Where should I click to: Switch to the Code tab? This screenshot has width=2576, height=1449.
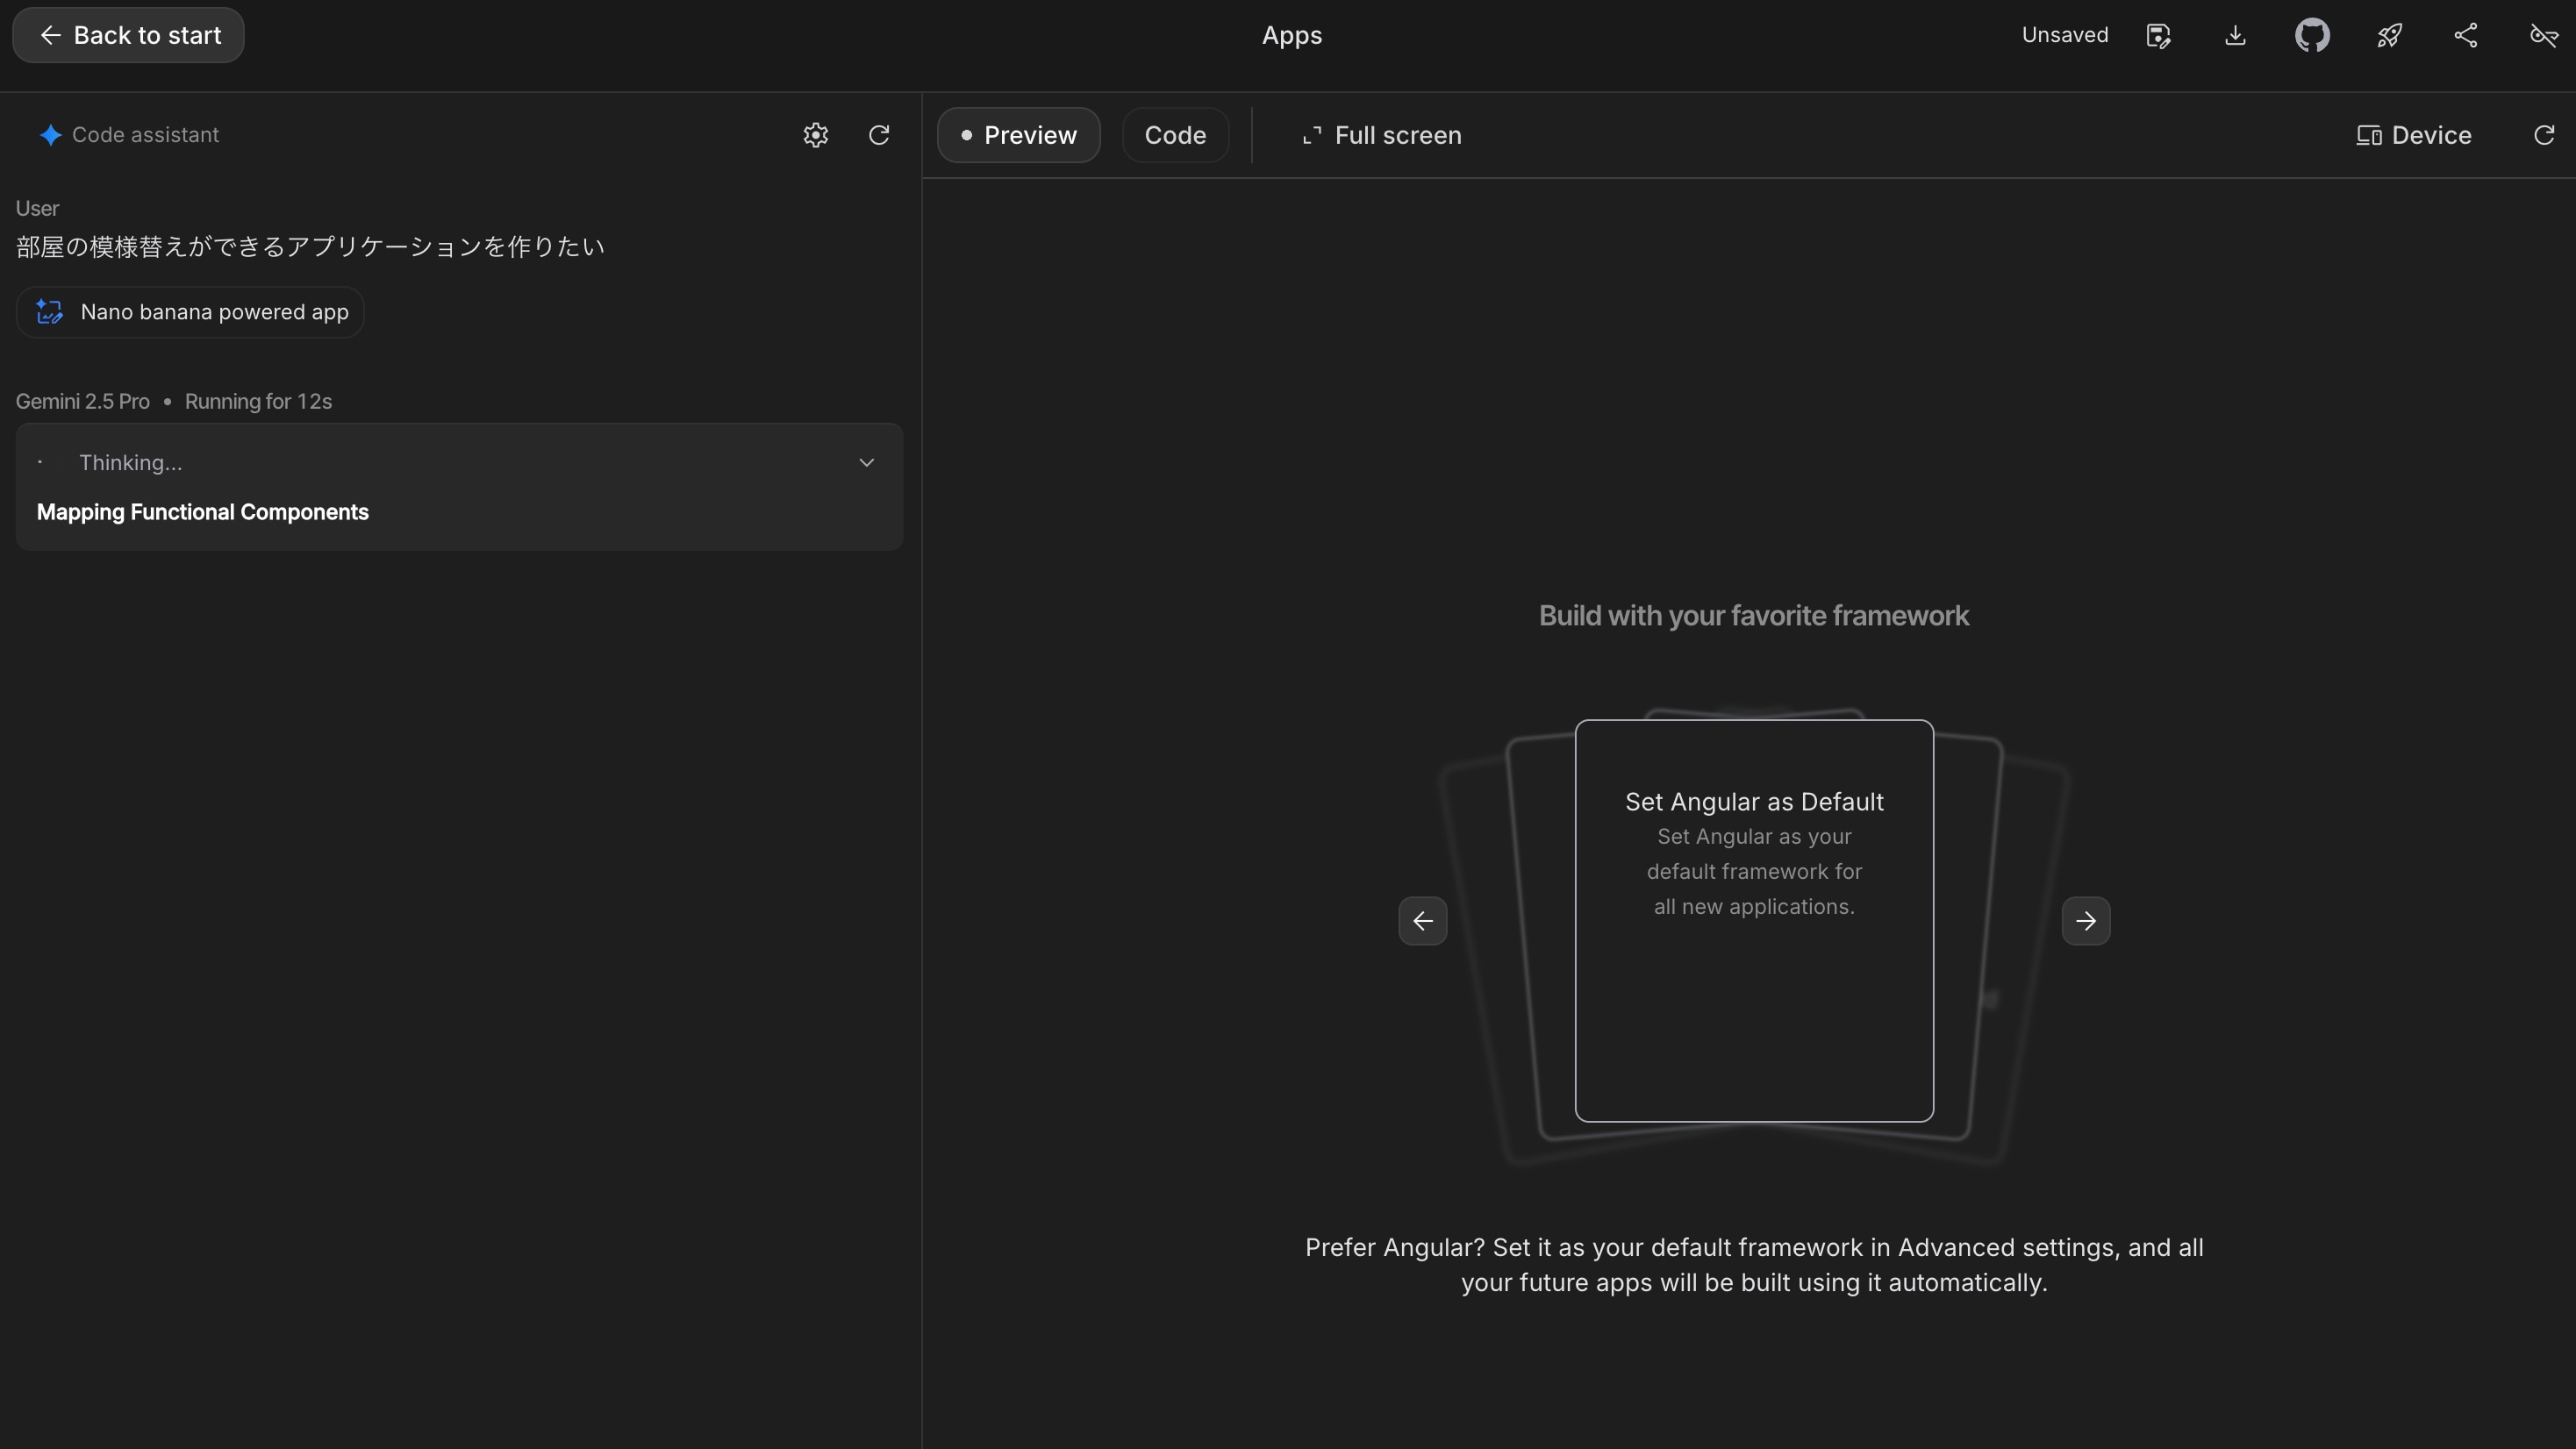[1175, 135]
